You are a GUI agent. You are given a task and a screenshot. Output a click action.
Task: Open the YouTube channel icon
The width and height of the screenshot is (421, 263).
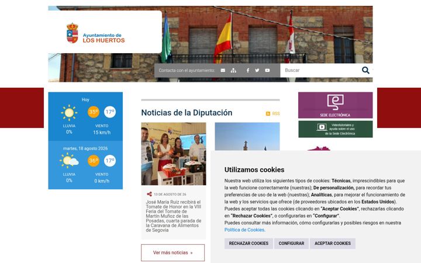267,70
